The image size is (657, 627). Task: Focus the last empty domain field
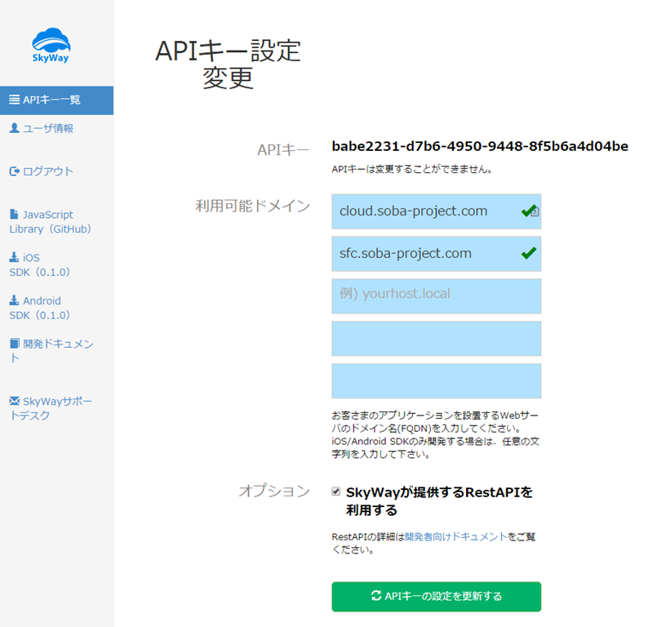tap(436, 381)
